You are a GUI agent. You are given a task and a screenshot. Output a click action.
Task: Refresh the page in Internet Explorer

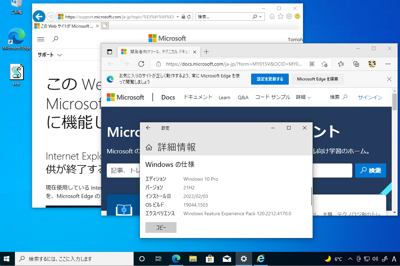pyautogui.click(x=189, y=17)
